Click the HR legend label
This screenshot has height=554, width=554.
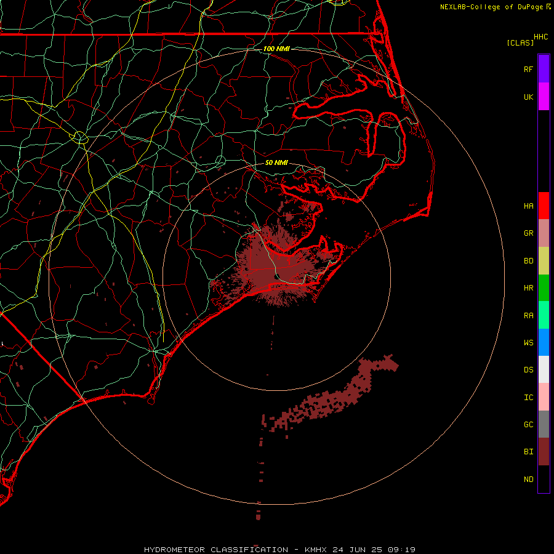(528, 288)
